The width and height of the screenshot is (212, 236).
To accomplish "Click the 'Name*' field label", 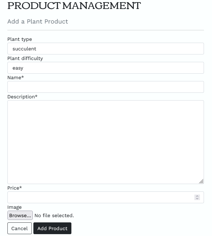I will click(x=15, y=78).
